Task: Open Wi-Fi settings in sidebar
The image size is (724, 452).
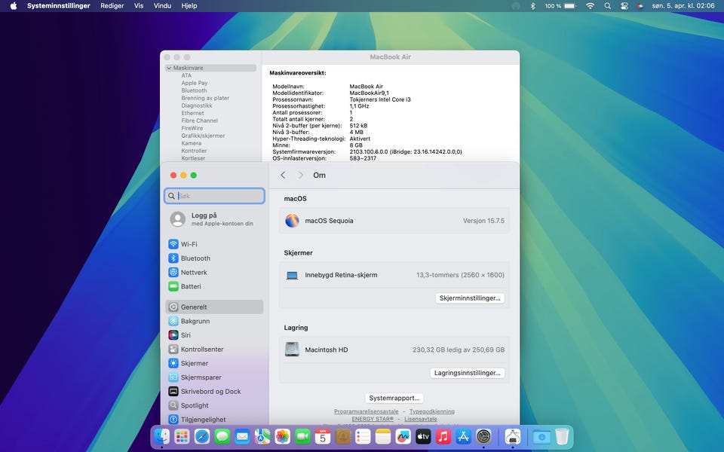Action: 214,244
